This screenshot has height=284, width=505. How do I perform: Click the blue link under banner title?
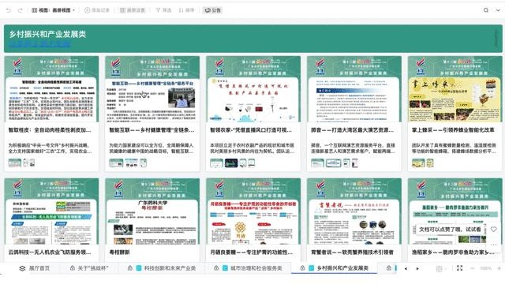coord(39,44)
